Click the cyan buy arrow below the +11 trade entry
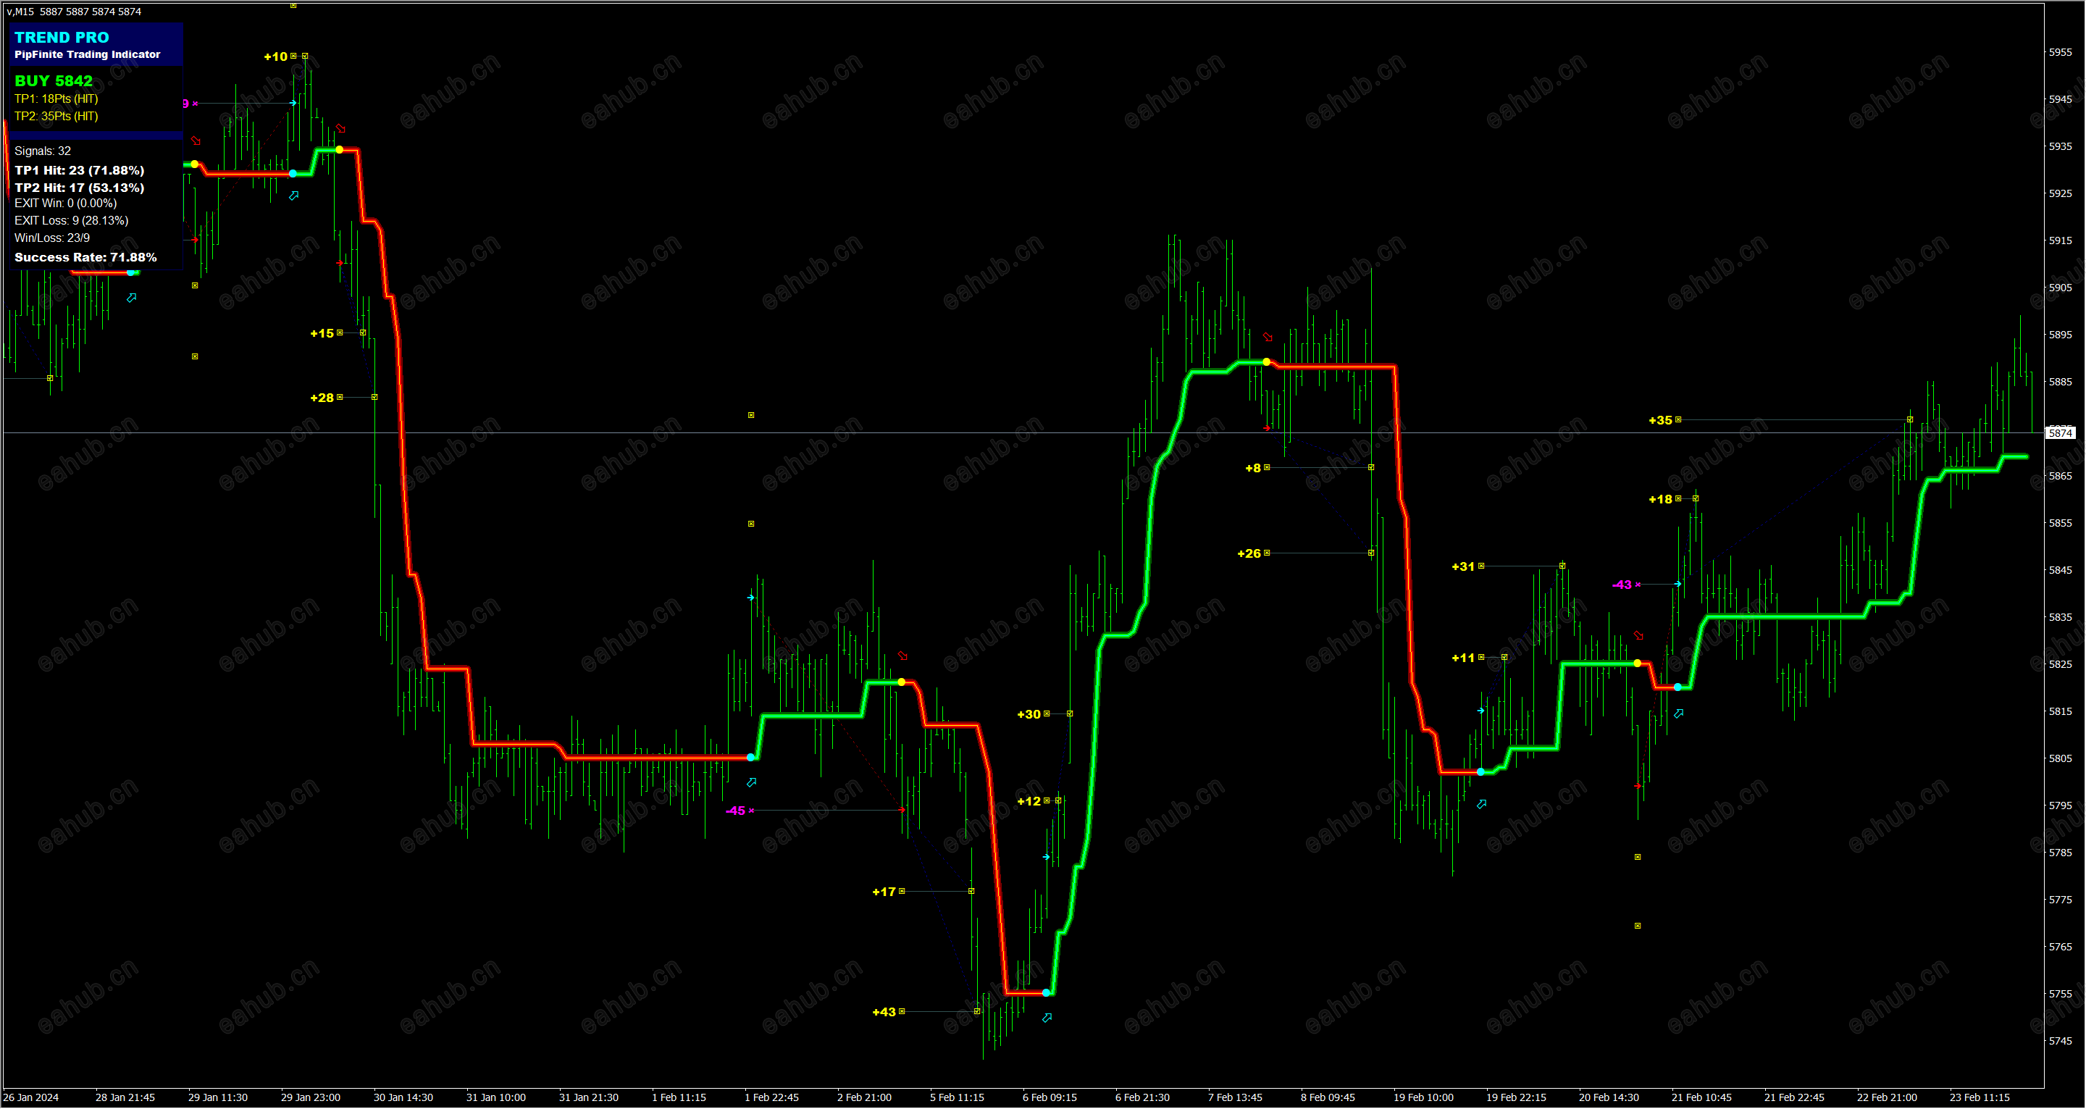The width and height of the screenshot is (2086, 1109). pyautogui.click(x=1482, y=805)
